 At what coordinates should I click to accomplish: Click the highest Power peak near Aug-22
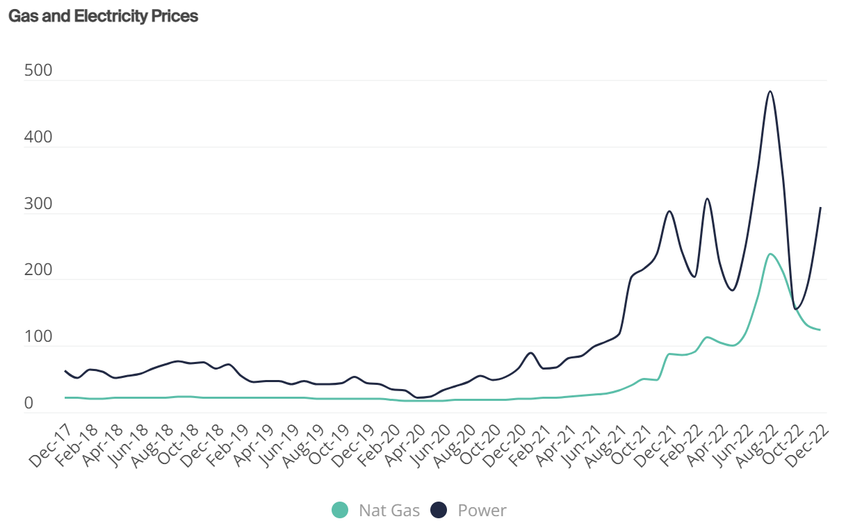coord(770,91)
